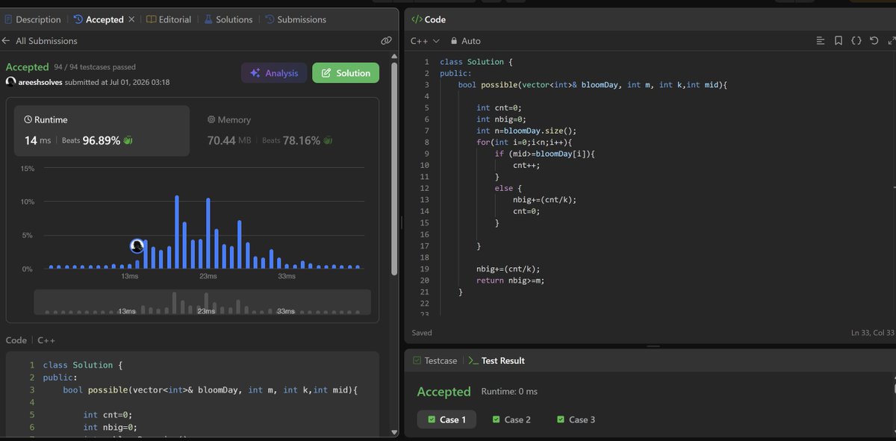Click the fullscreen expand icon in code panel
Image resolution: width=896 pixels, height=441 pixels.
pyautogui.click(x=892, y=41)
